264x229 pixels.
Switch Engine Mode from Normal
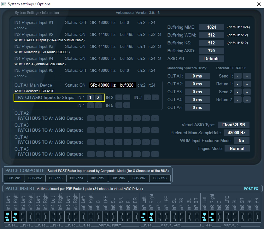click(x=237, y=148)
